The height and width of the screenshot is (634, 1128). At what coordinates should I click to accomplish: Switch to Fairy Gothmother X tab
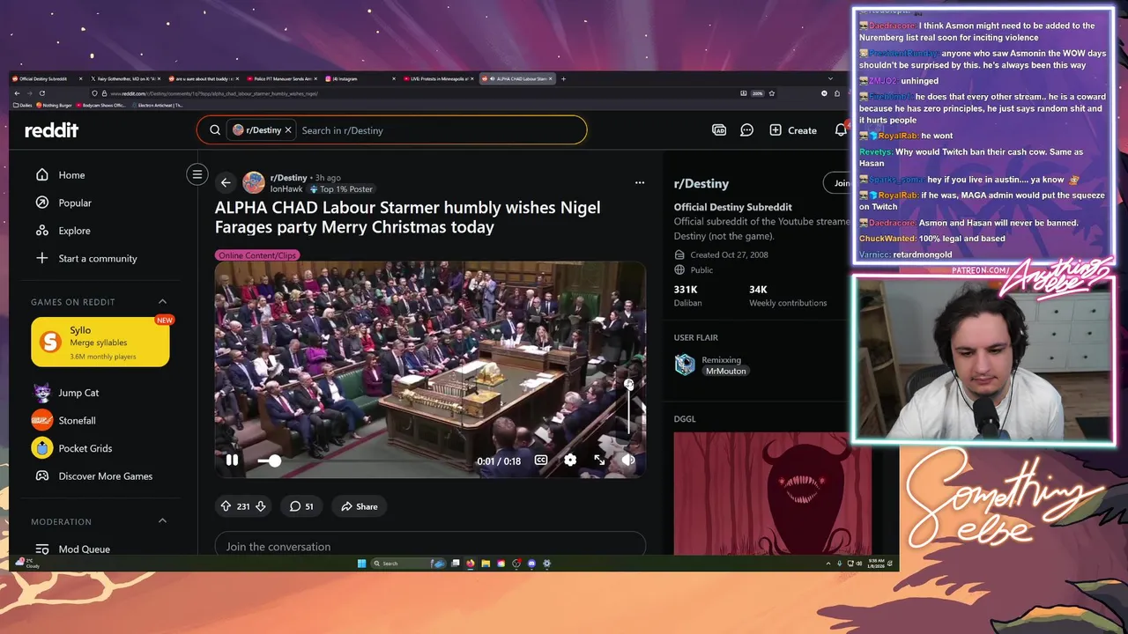tap(123, 78)
